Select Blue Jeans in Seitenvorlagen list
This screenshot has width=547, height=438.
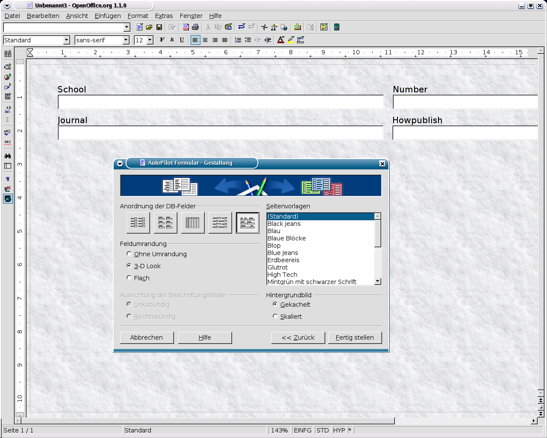(x=283, y=253)
